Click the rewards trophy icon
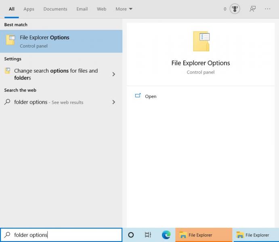The image size is (279, 242). (x=235, y=9)
